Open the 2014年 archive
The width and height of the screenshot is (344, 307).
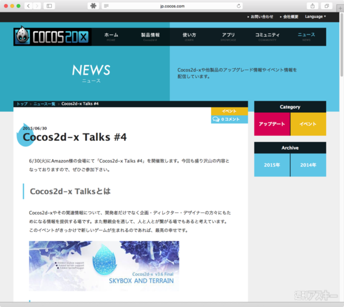click(308, 165)
